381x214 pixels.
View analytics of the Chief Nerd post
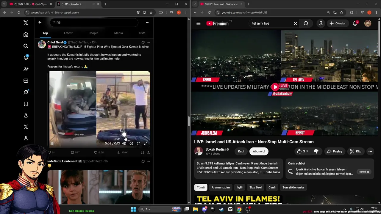pyautogui.click(x=123, y=152)
